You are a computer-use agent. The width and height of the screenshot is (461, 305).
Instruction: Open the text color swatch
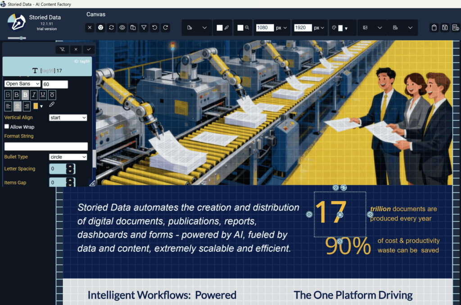click(36, 106)
